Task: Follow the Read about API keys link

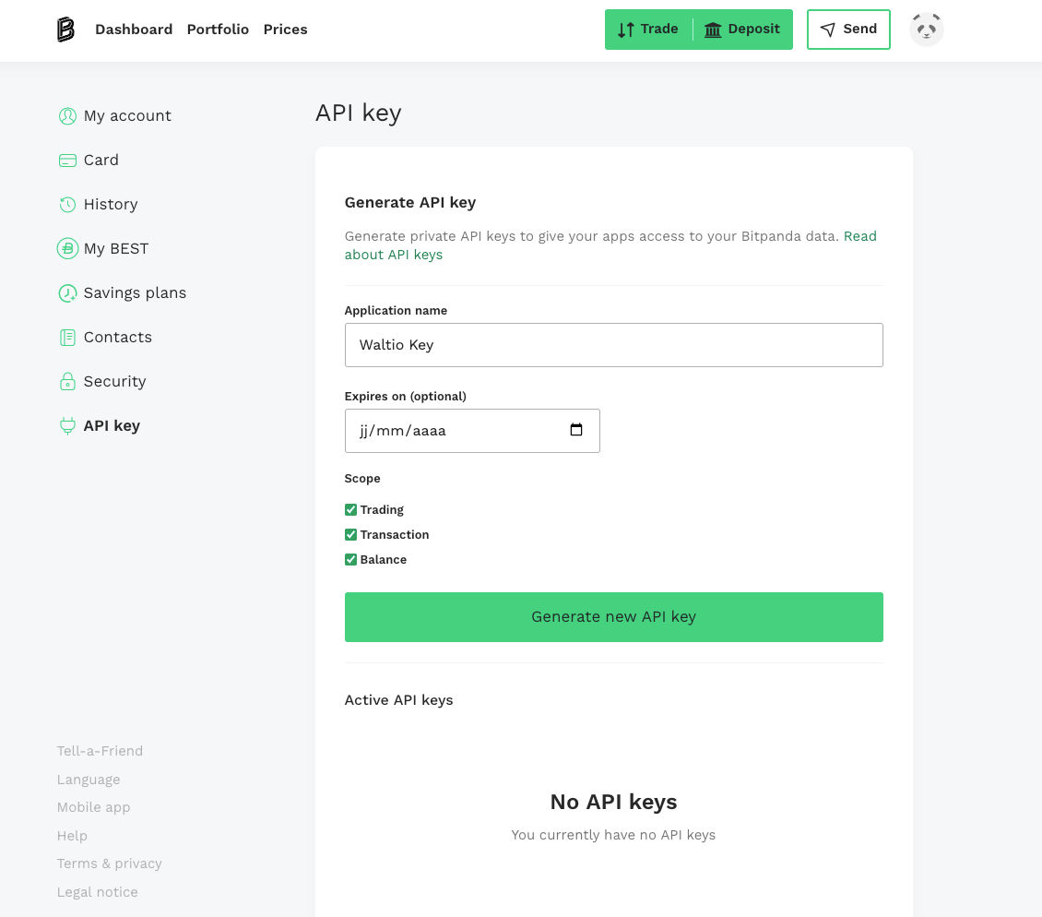Action: (394, 255)
